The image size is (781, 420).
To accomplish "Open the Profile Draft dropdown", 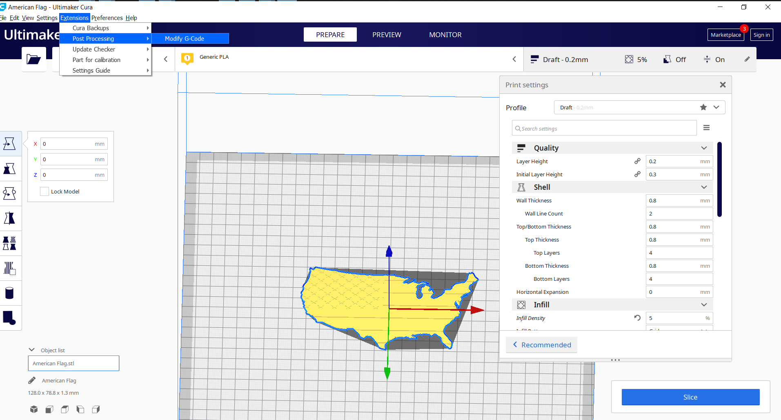I will [639, 107].
